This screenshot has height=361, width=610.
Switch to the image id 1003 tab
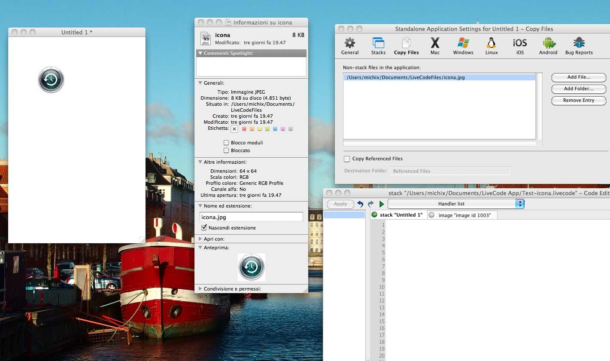point(464,215)
